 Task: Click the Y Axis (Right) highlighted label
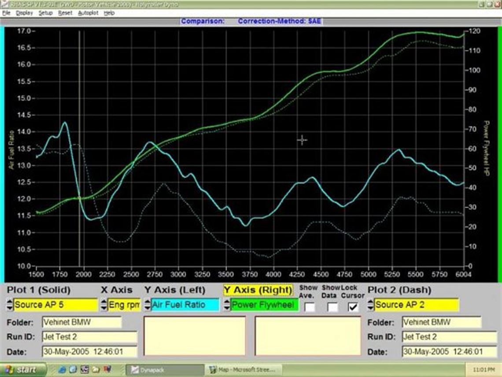pyautogui.click(x=258, y=290)
